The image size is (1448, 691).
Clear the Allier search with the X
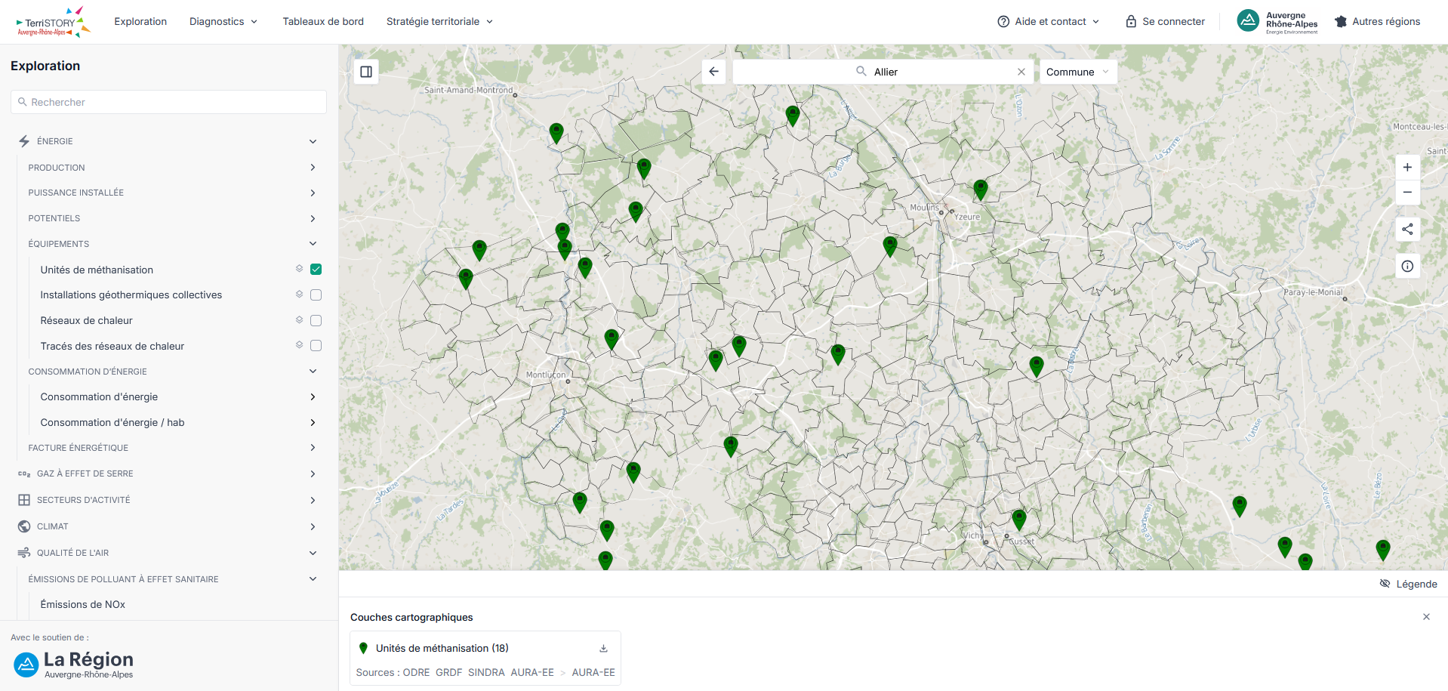(1021, 72)
